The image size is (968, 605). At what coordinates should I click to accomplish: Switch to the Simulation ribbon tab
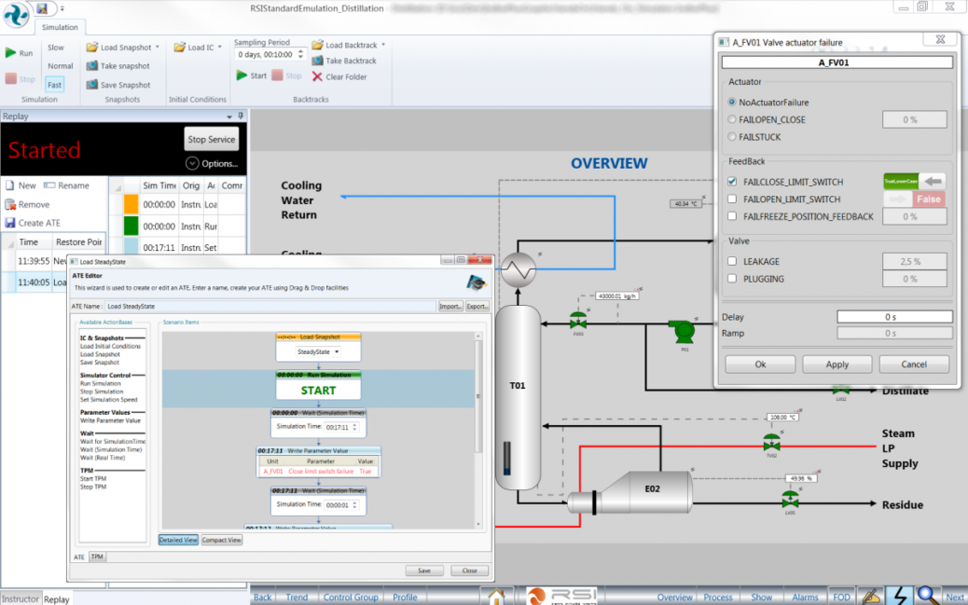tap(61, 27)
